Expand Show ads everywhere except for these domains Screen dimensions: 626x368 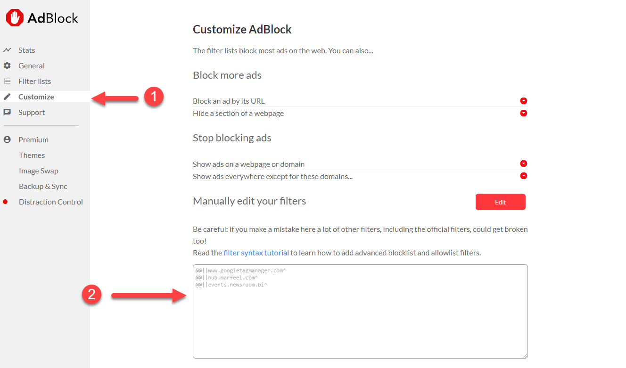pyautogui.click(x=523, y=176)
